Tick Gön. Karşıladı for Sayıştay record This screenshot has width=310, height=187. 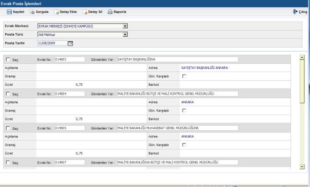click(184, 76)
